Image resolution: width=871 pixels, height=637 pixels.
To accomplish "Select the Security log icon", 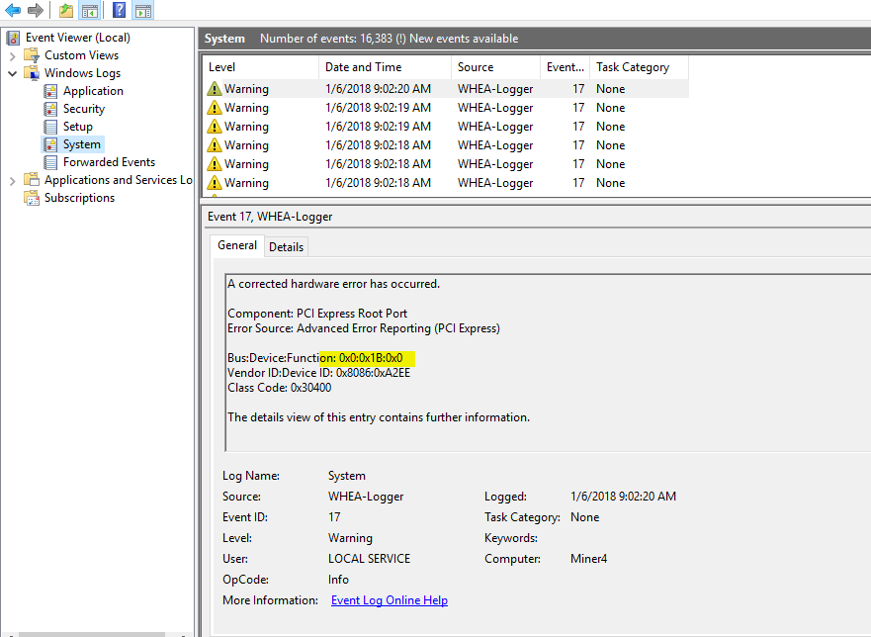I will (51, 109).
